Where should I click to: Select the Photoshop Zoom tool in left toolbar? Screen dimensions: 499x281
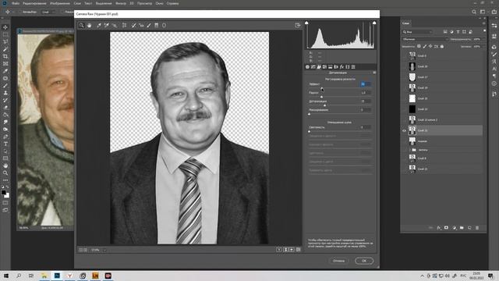tap(5, 173)
